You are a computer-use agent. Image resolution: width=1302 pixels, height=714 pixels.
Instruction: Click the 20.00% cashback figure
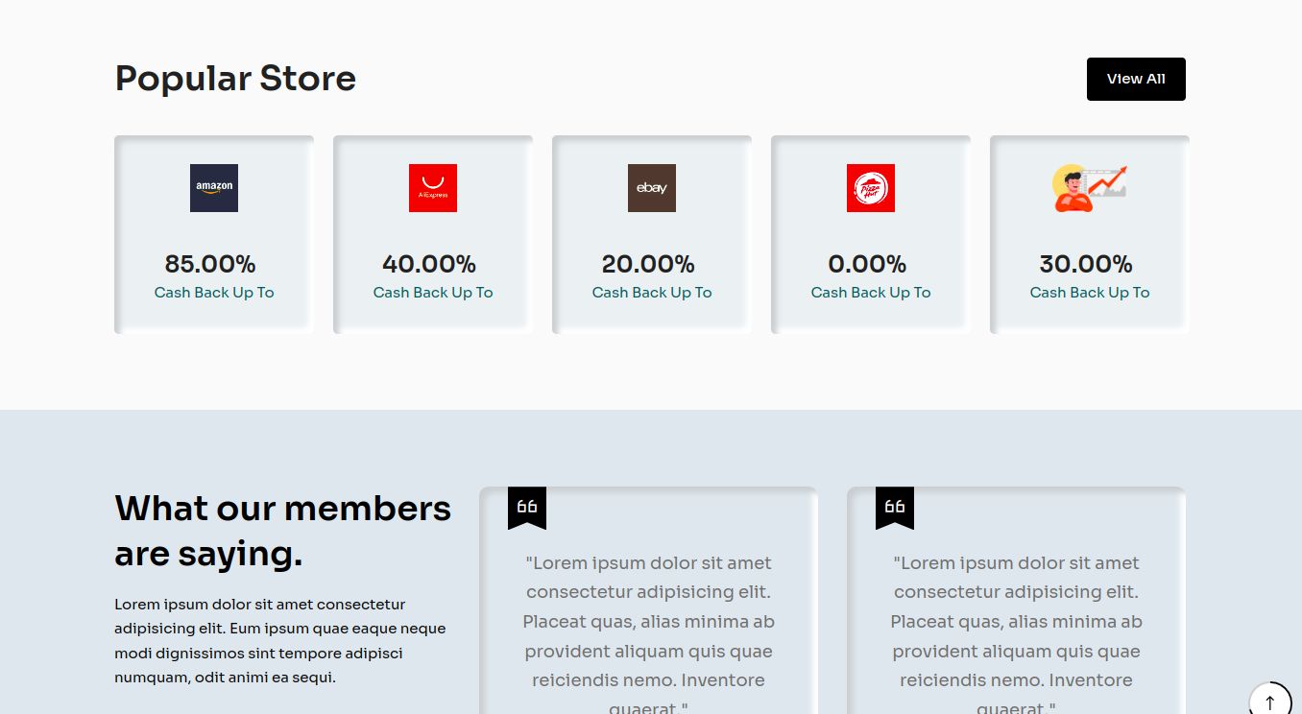pos(648,264)
